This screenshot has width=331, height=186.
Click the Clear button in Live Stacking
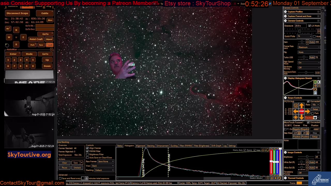pyautogui.click(x=64, y=163)
